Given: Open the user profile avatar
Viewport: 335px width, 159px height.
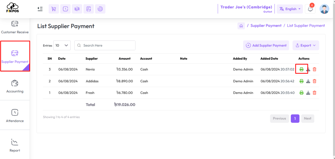Looking at the screenshot, I should tap(324, 9).
